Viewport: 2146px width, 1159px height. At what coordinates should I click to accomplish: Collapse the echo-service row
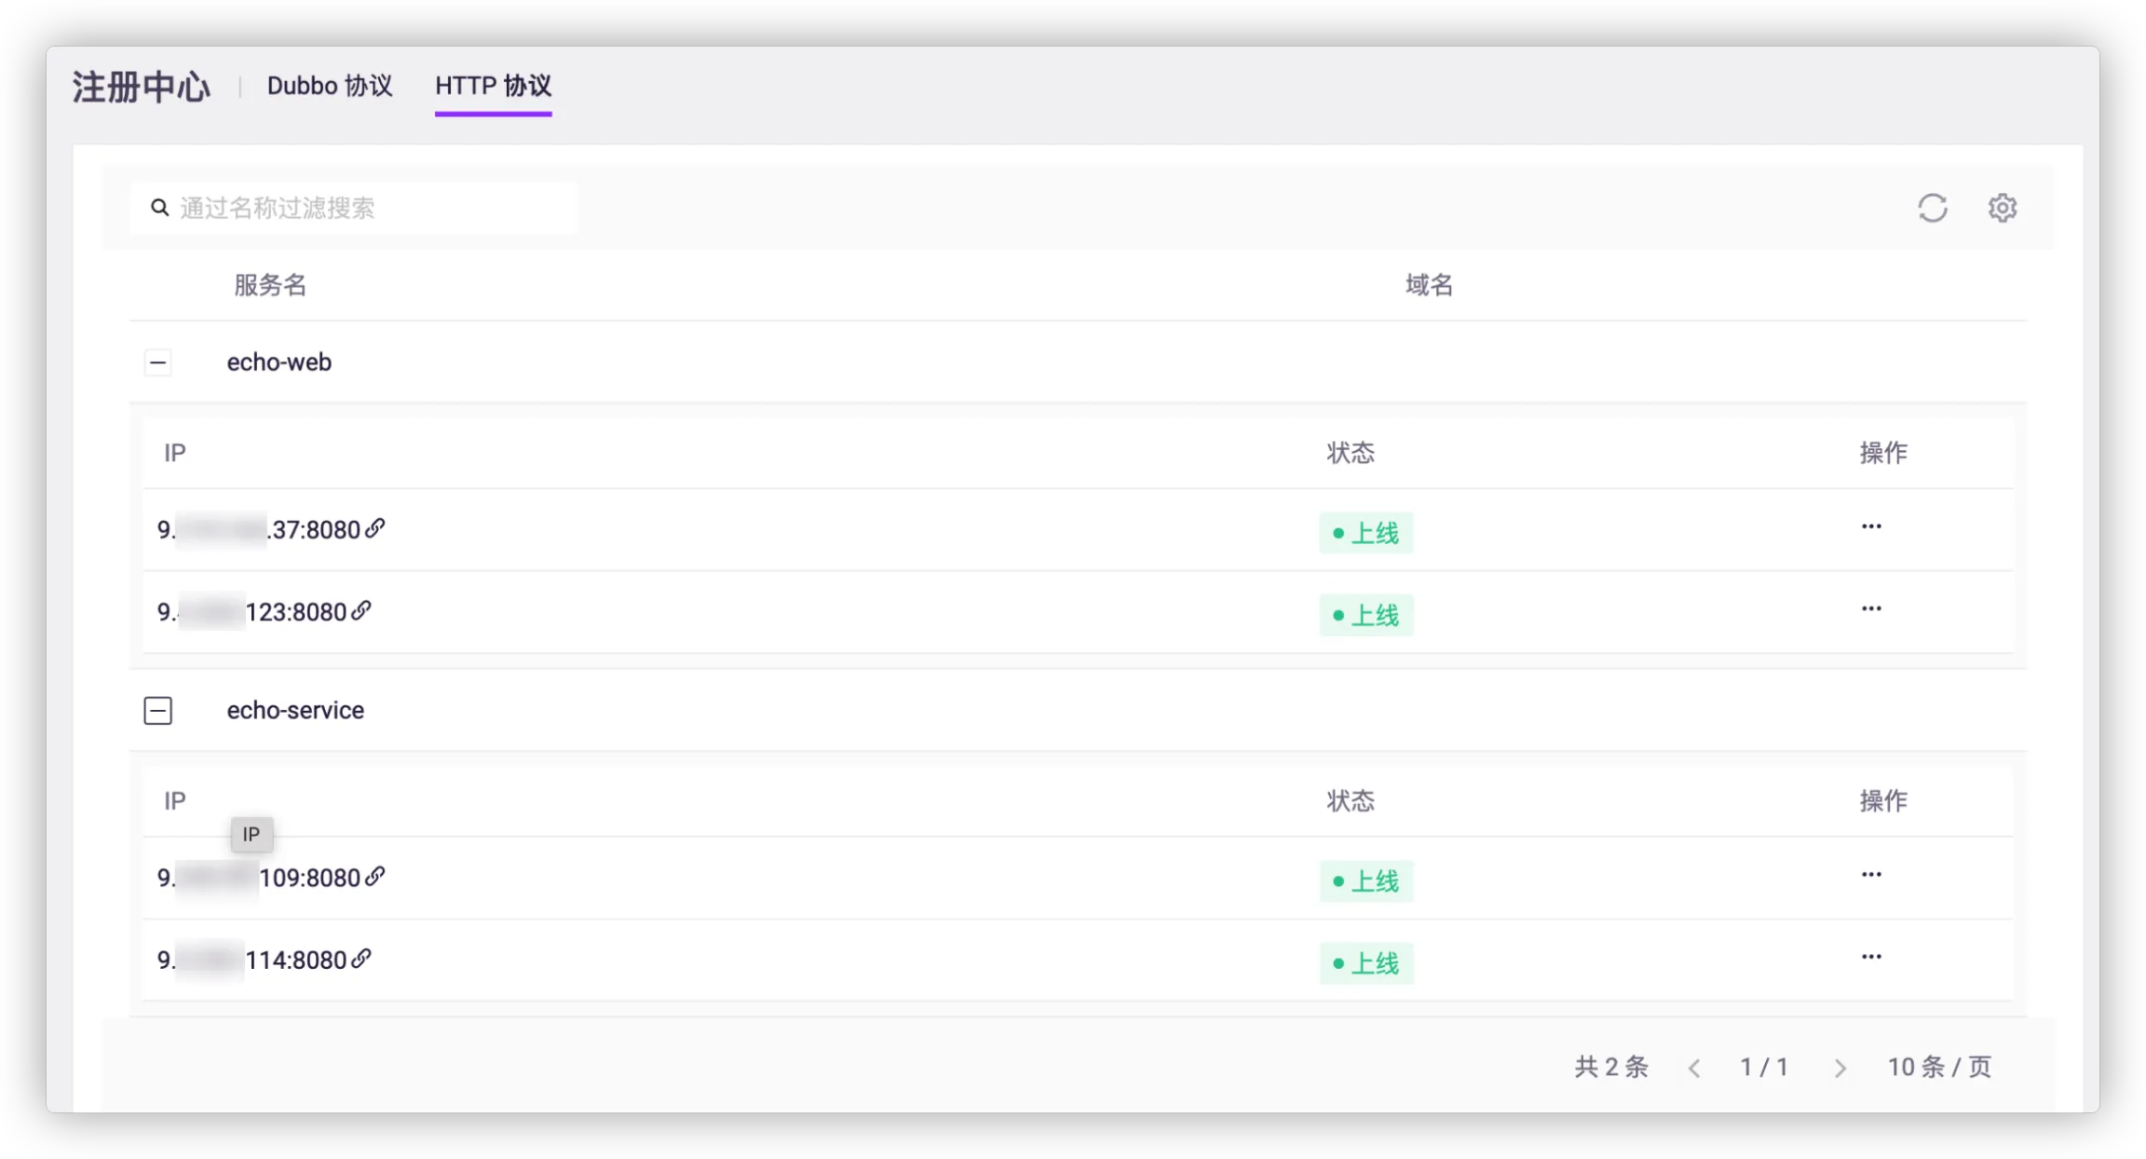(x=158, y=711)
